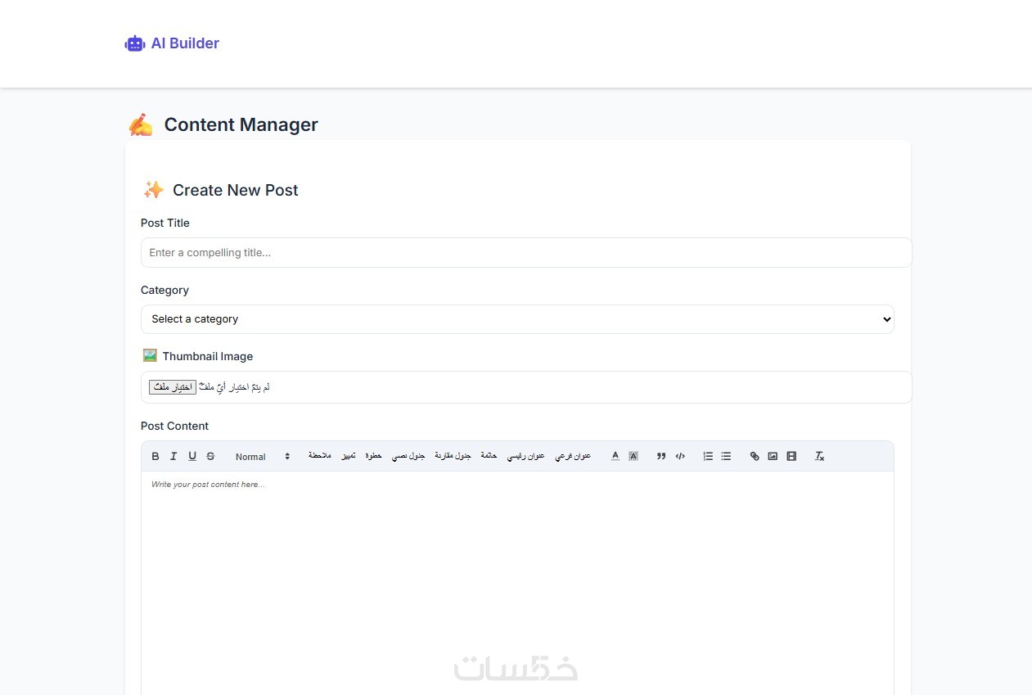Screen dimensions: 1032x695
Task: Apply italic formatting
Action: (x=174, y=457)
